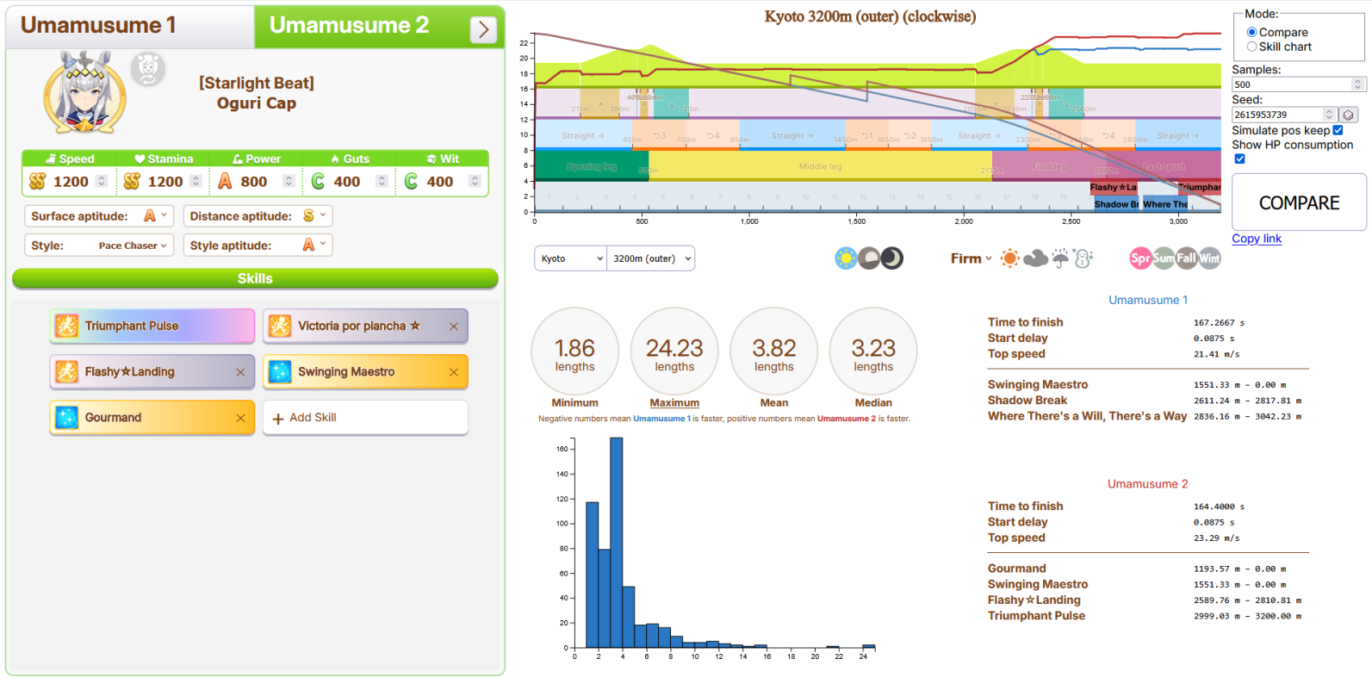Select the sunny weather icon
The height and width of the screenshot is (684, 1372).
1010,258
